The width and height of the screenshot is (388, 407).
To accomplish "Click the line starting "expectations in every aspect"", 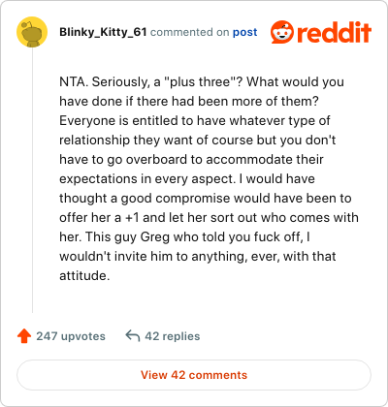I will click(x=187, y=178).
